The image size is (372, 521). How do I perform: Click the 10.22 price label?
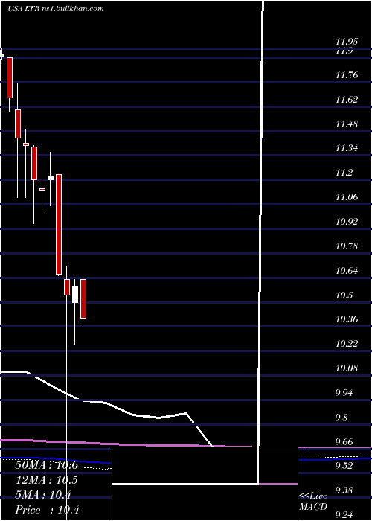click(347, 344)
